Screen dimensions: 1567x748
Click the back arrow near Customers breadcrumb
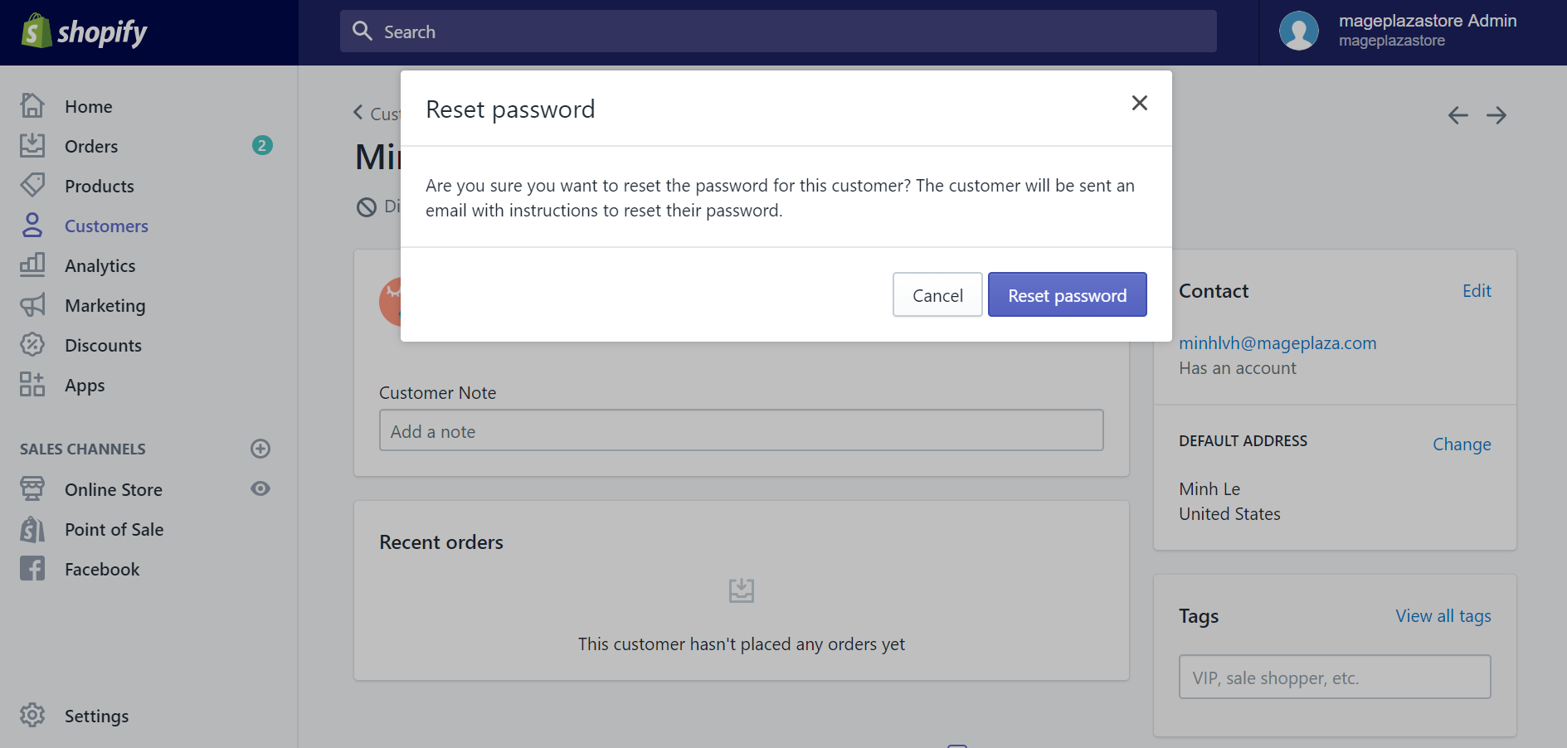pyautogui.click(x=357, y=112)
